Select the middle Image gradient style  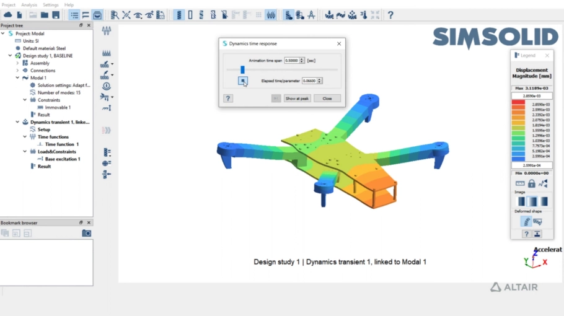tap(533, 201)
